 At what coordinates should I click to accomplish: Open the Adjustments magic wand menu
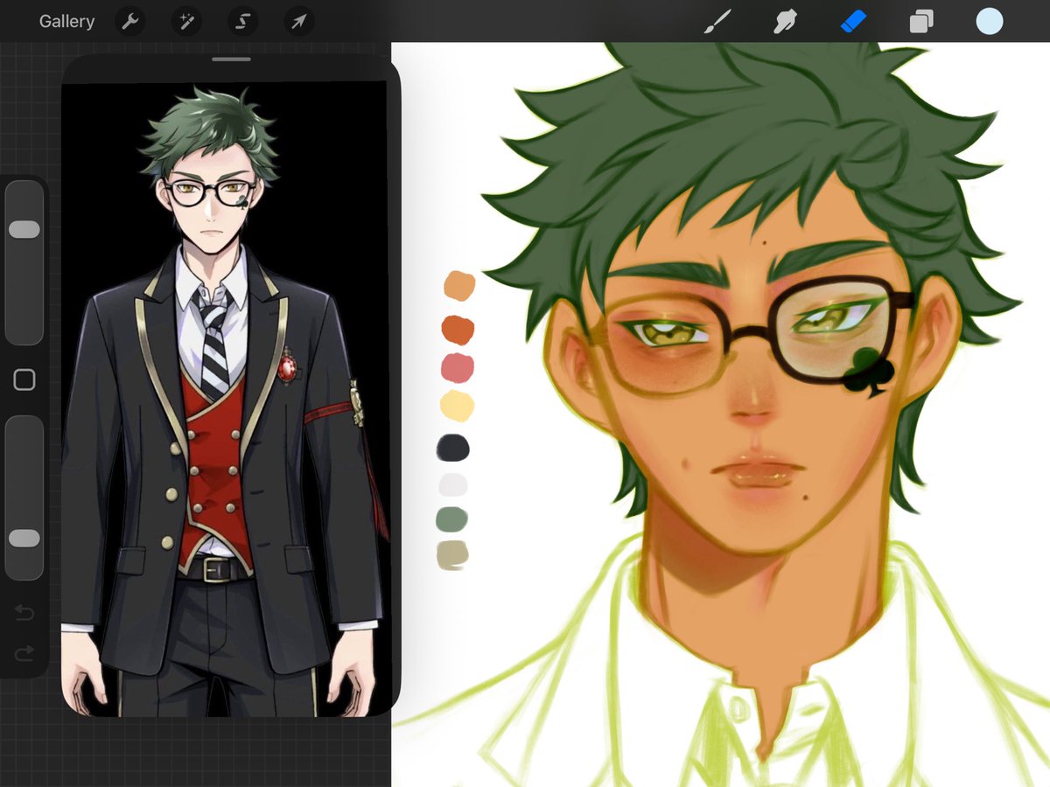click(x=186, y=22)
